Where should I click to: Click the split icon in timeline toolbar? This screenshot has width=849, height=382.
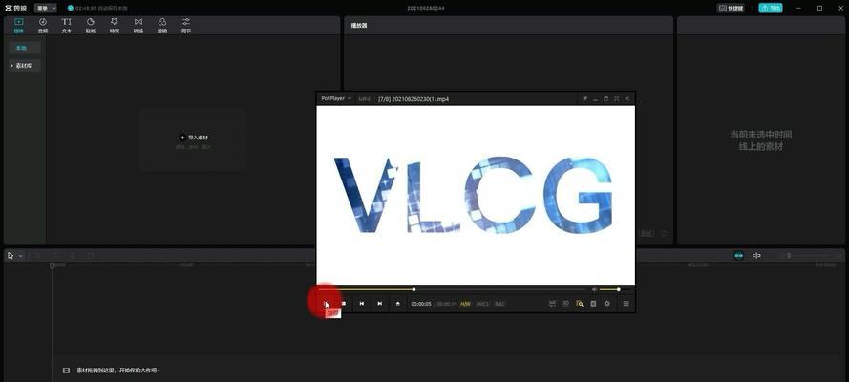pyautogui.click(x=73, y=256)
